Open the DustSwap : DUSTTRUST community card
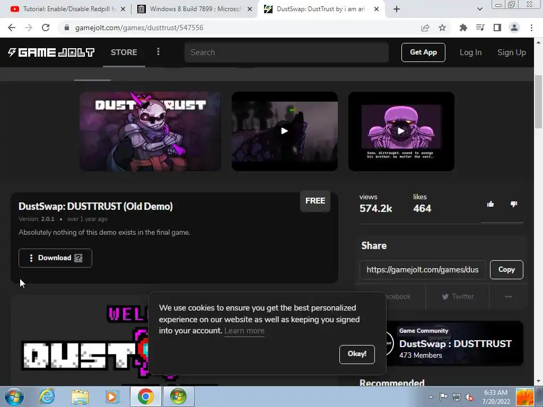The height and width of the screenshot is (407, 543). [454, 343]
